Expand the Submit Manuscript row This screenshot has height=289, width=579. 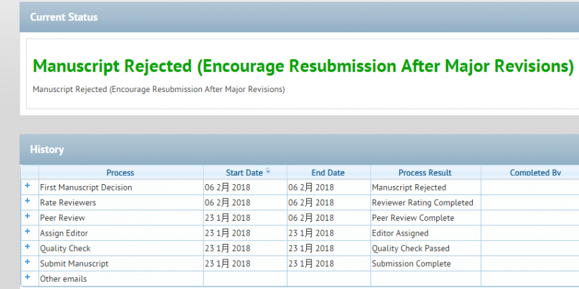coord(28,263)
